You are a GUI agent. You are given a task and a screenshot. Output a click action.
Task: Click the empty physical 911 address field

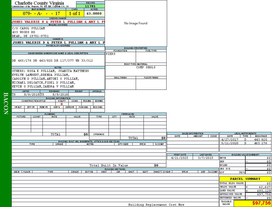pyautogui.click(x=58, y=49)
